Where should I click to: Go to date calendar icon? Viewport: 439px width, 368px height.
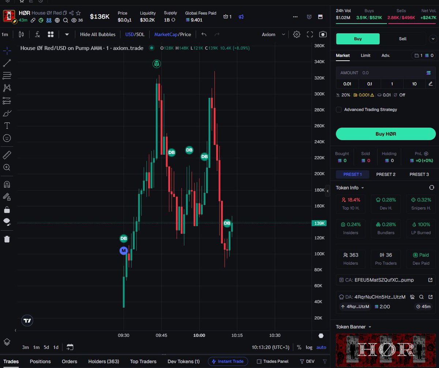[70, 347]
